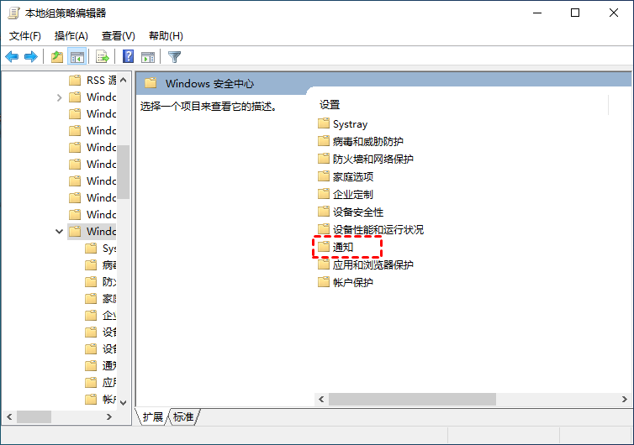Open the 文件(F) menu
The height and width of the screenshot is (445, 634).
[x=25, y=36]
